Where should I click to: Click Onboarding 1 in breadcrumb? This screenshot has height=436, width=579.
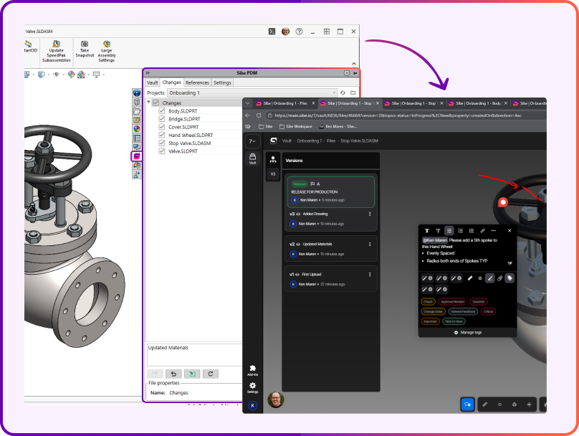click(309, 141)
